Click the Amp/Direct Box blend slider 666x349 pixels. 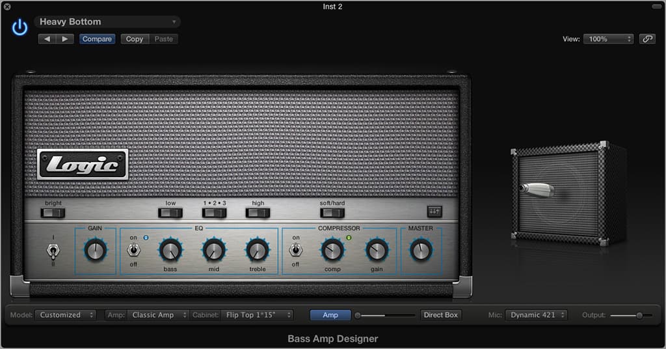[x=385, y=315]
